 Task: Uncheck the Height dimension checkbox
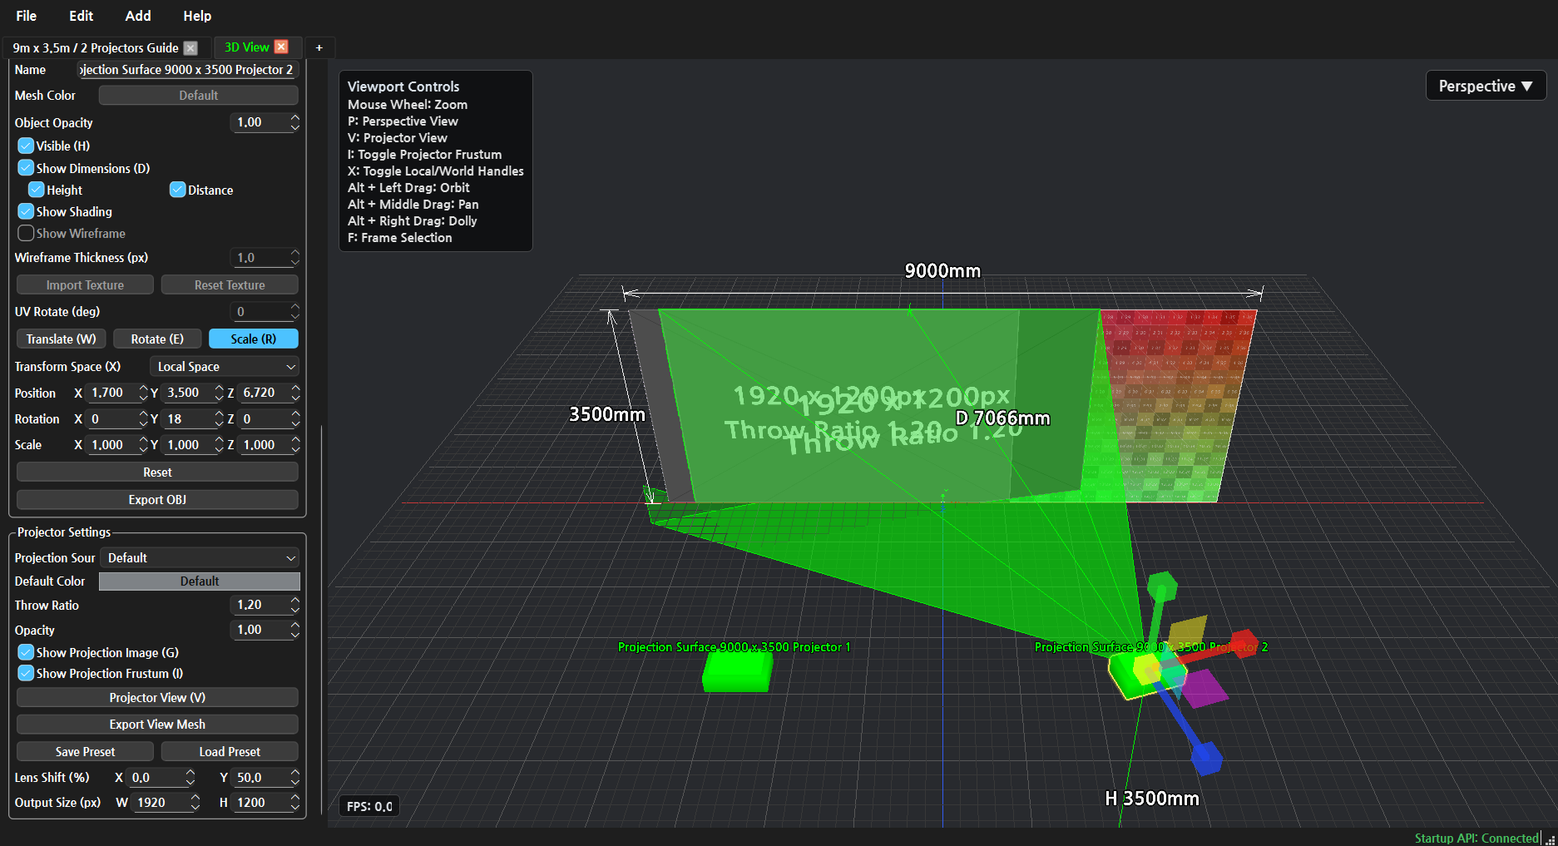click(x=37, y=190)
